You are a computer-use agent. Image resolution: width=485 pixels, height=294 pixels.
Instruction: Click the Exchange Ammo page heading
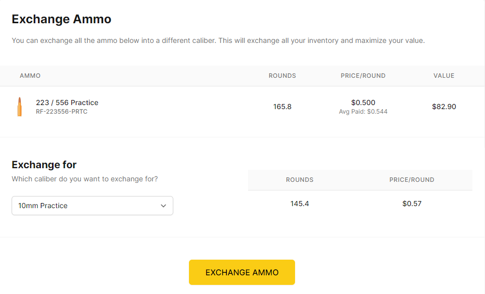pyautogui.click(x=62, y=19)
